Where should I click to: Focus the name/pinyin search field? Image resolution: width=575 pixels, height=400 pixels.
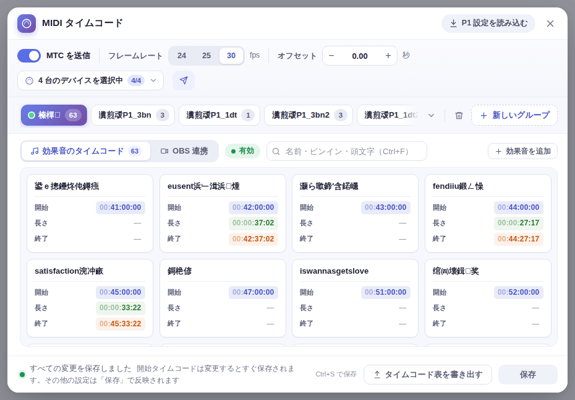[347, 151]
